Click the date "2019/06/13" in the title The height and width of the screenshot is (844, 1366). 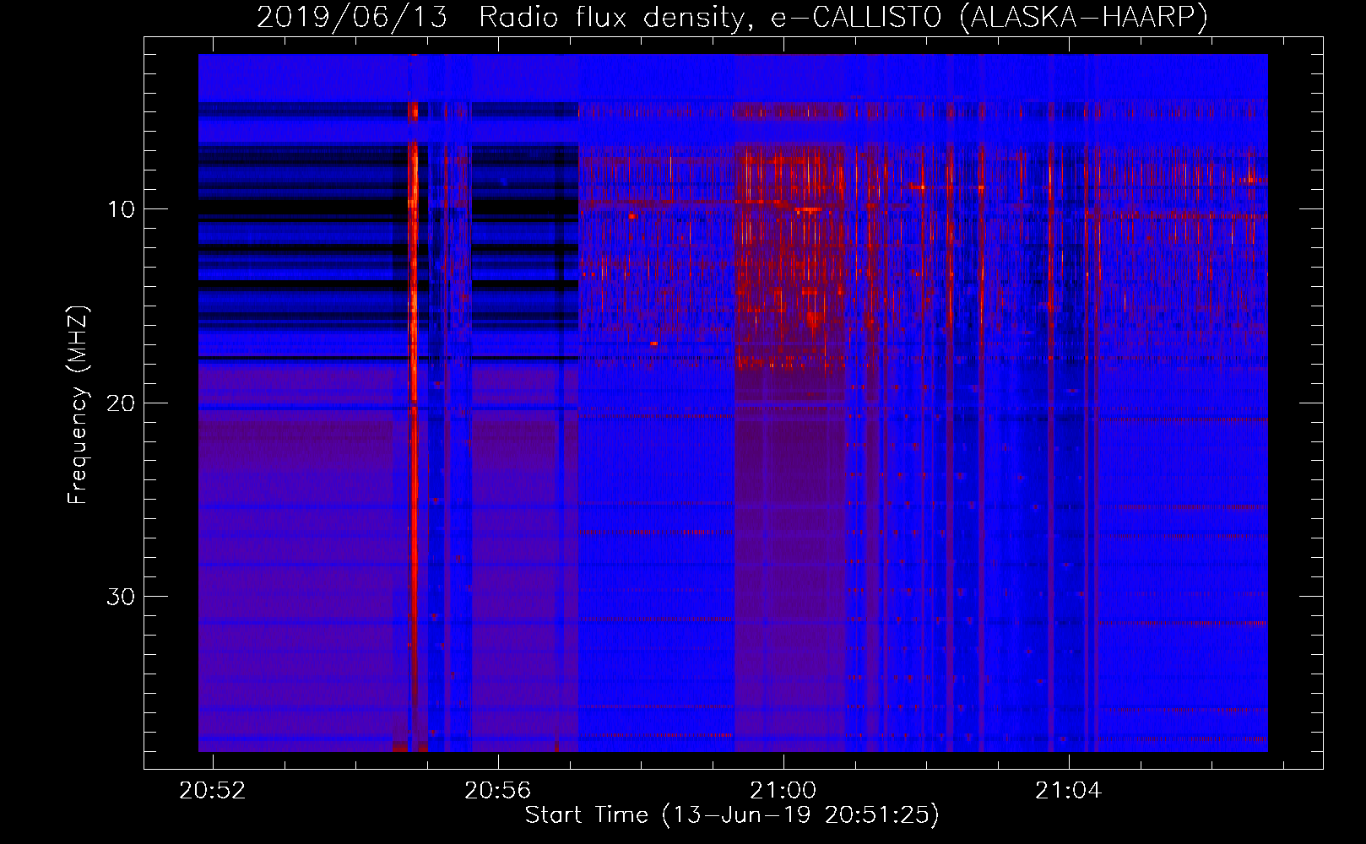(x=351, y=17)
